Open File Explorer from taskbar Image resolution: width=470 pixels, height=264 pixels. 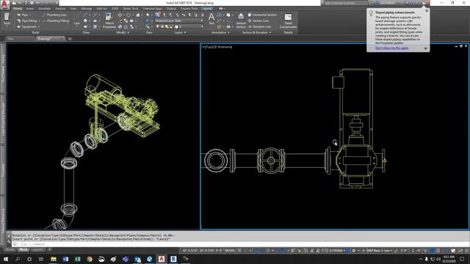(x=54, y=259)
